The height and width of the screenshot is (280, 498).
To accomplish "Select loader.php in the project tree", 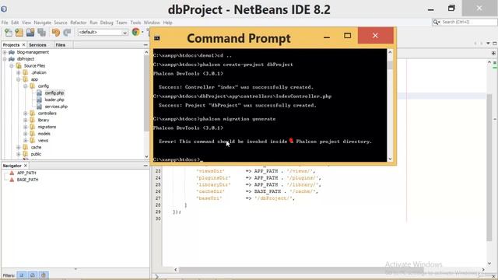I will [x=54, y=100].
